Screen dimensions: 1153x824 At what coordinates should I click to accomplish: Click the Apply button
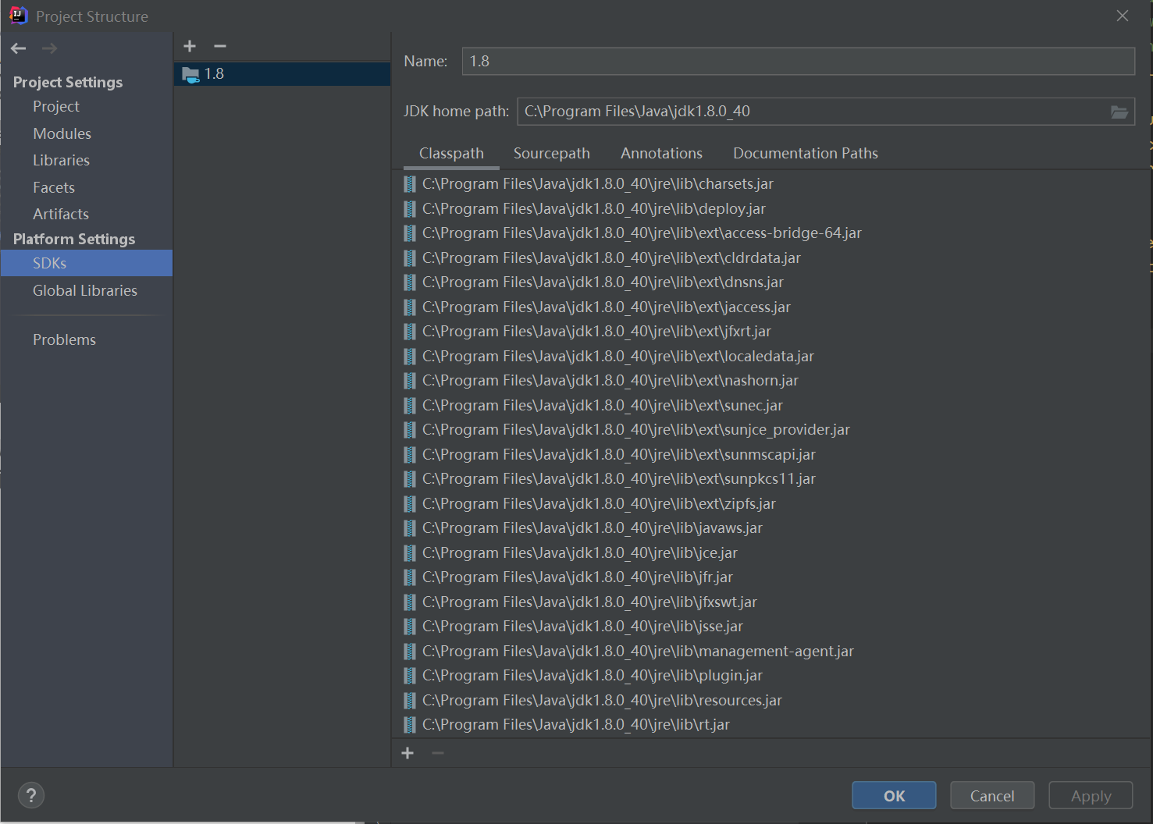click(1090, 795)
